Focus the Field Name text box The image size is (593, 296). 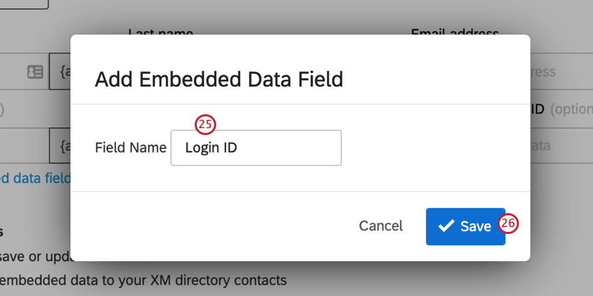(256, 148)
